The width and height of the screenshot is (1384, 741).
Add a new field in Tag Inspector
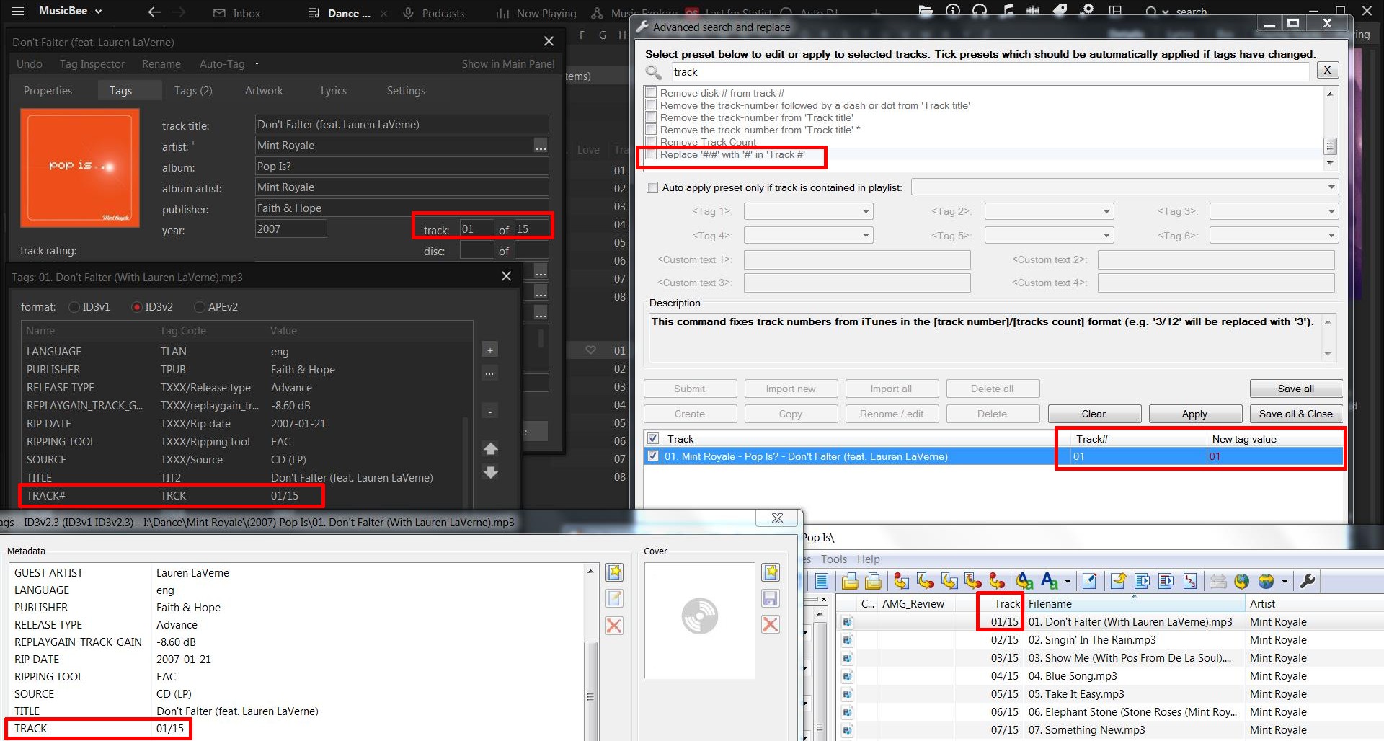click(490, 350)
